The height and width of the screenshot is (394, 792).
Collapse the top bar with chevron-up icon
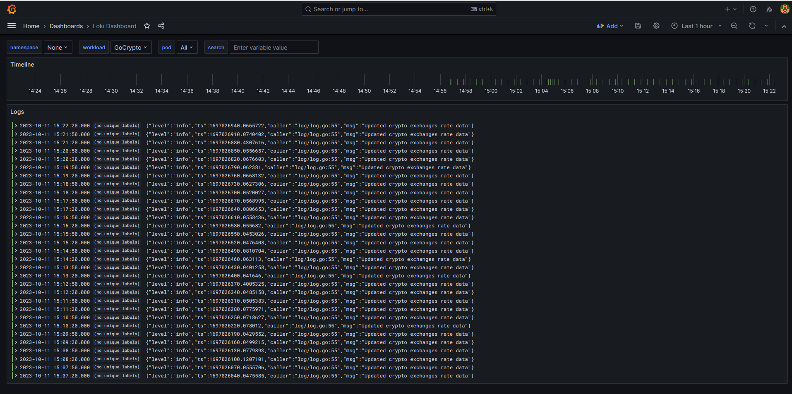click(x=784, y=26)
